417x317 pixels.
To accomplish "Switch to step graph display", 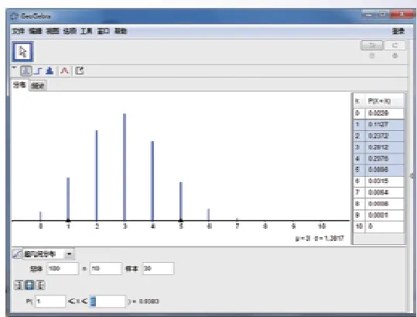I will tap(39, 71).
